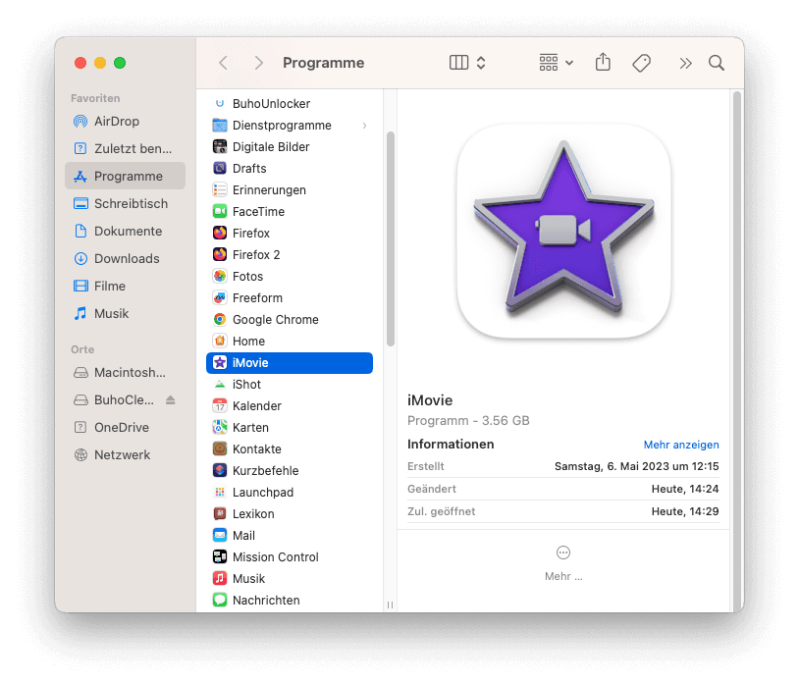Viewport: 799px width, 685px height.
Task: Click the Tags icon in the toolbar
Action: [642, 62]
